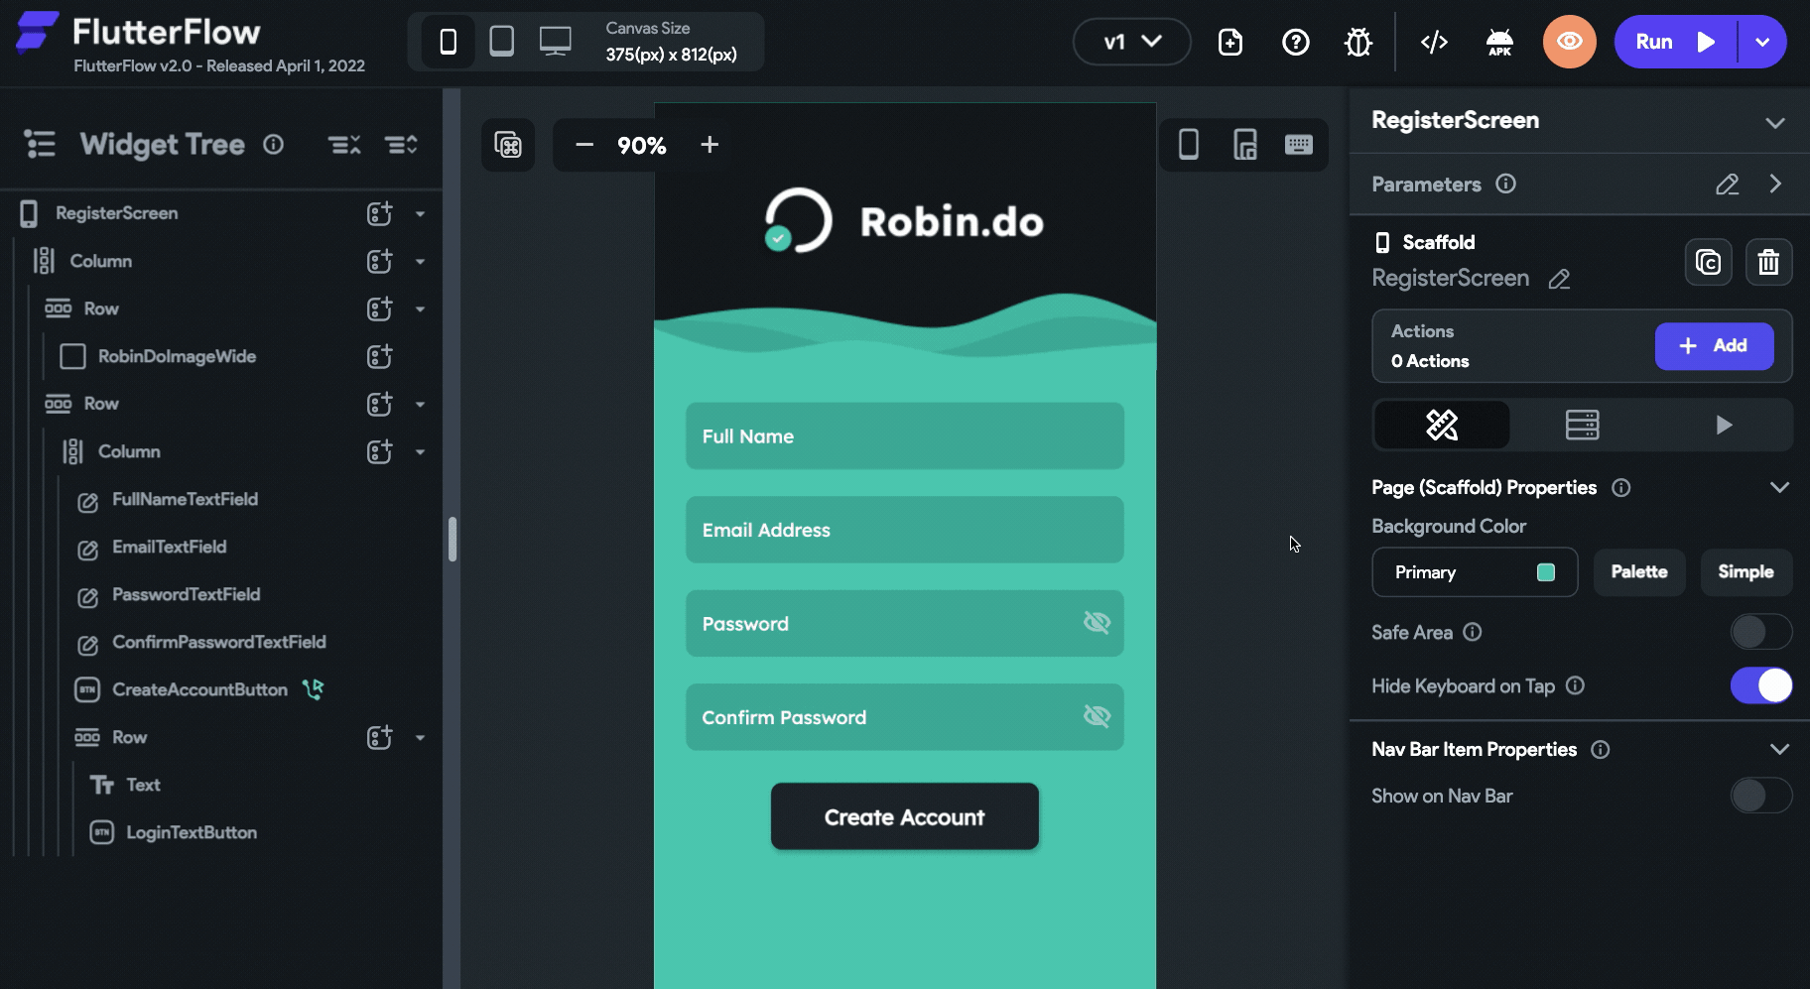Disable the Hide Keyboard on Tap toggle
This screenshot has width=1810, height=989.
point(1761,685)
